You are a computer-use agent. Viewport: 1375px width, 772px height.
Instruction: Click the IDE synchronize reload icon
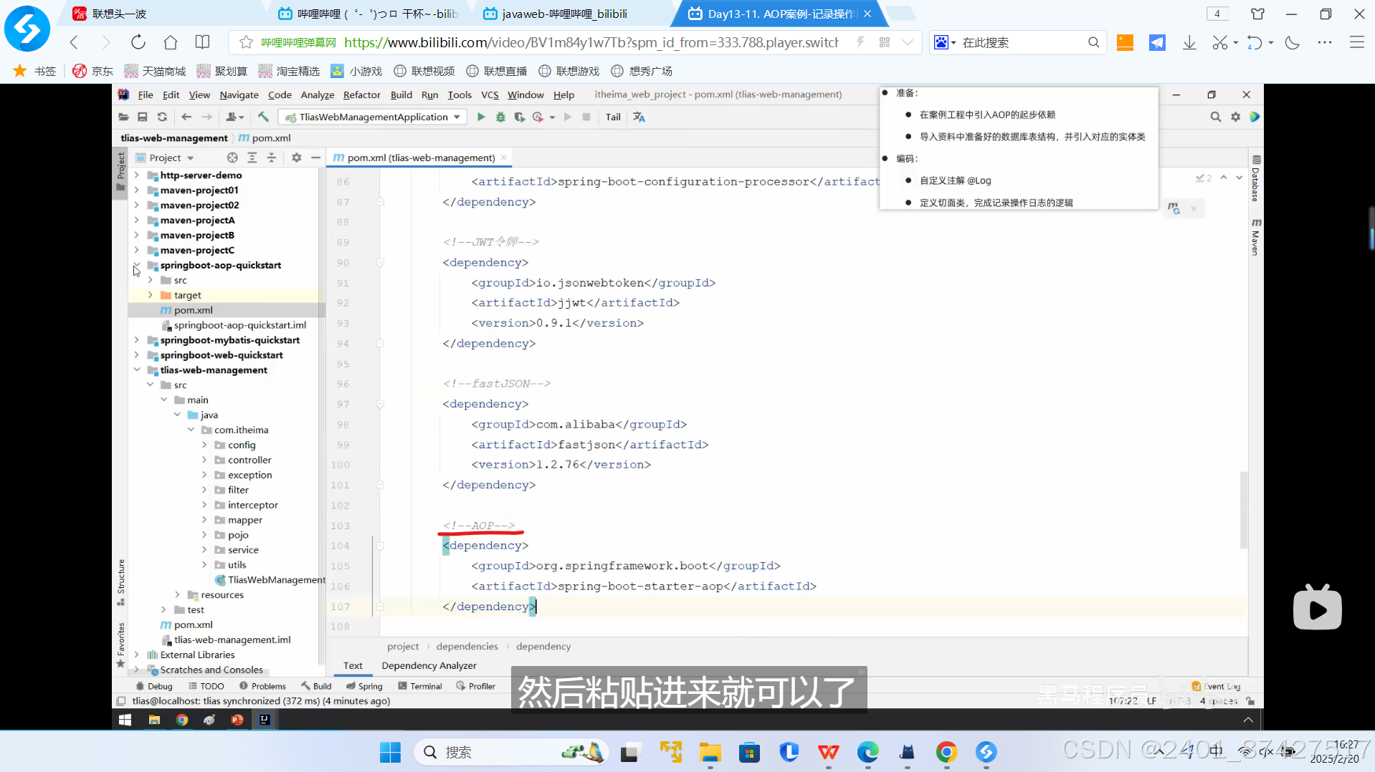(163, 117)
